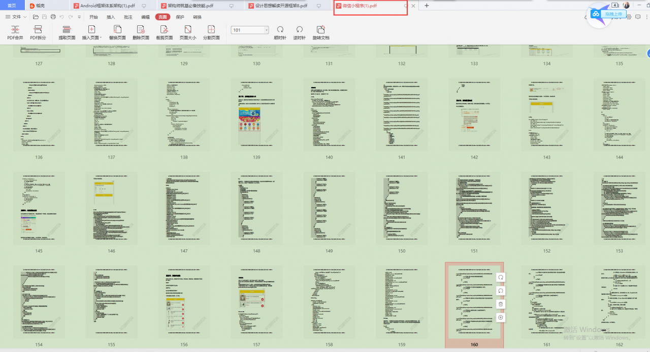
Task: Expand the 插入页面 dropdown arrow
Action: (x=101, y=38)
